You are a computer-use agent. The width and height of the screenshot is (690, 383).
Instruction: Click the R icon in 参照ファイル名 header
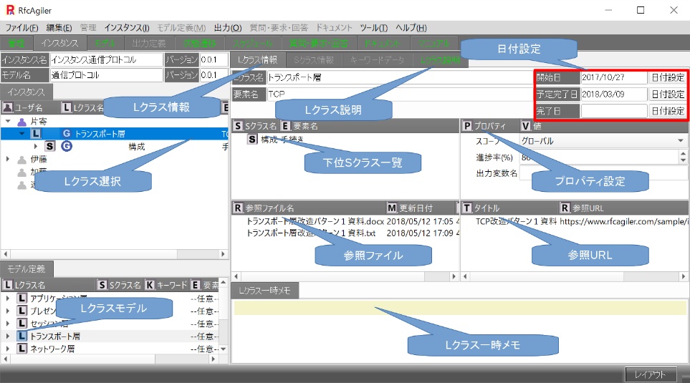click(x=238, y=208)
